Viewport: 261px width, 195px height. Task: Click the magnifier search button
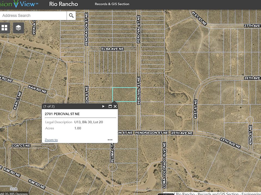71,15
